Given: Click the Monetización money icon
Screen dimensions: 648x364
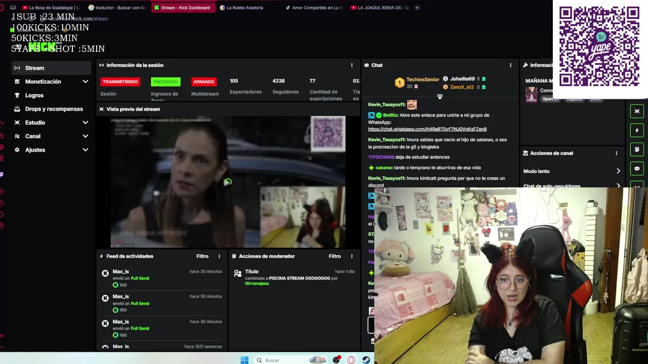Looking at the screenshot, I should (x=17, y=81).
